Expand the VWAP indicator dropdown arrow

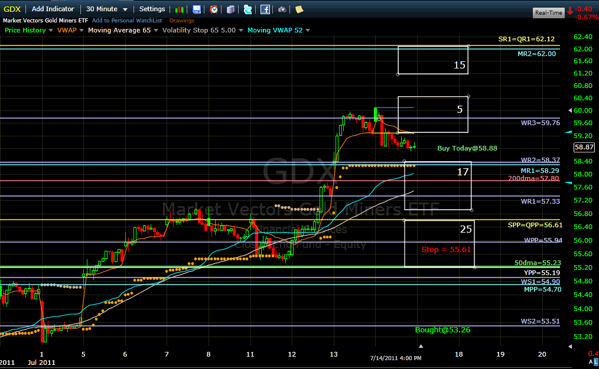(x=82, y=30)
